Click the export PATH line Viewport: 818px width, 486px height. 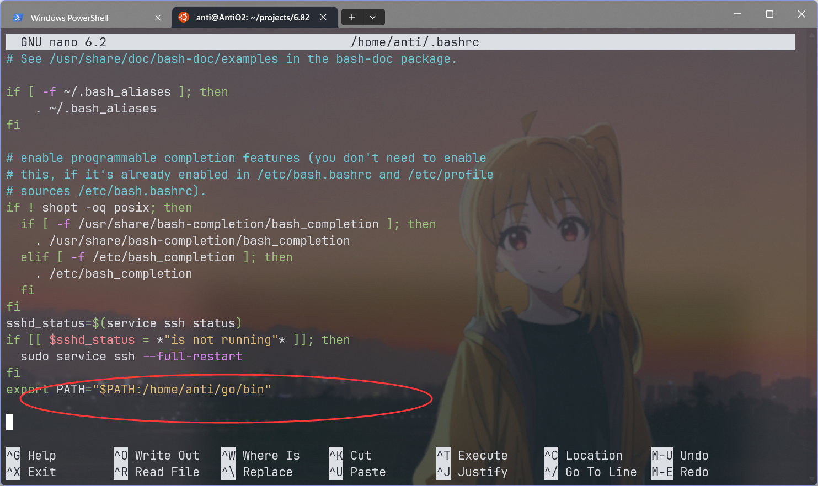click(138, 390)
